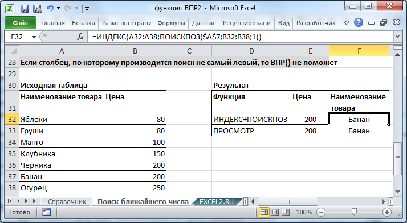Select row 32 header
The height and width of the screenshot is (223, 407).
(x=12, y=119)
